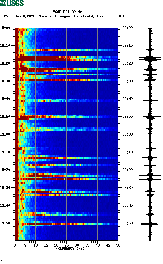Viewport: 163px width, 264px height.
Task: Click the 45 Hz frequency tick label
Action: coord(108,245)
